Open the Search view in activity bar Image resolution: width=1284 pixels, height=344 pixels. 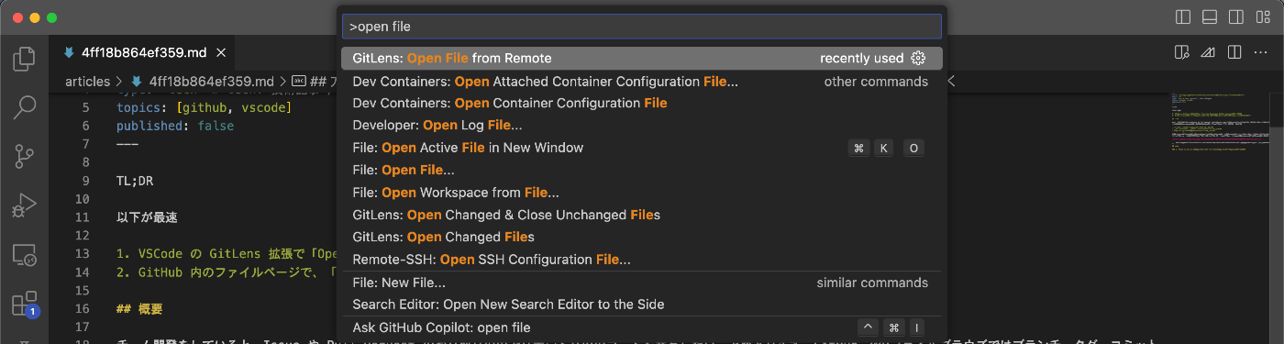(24, 108)
